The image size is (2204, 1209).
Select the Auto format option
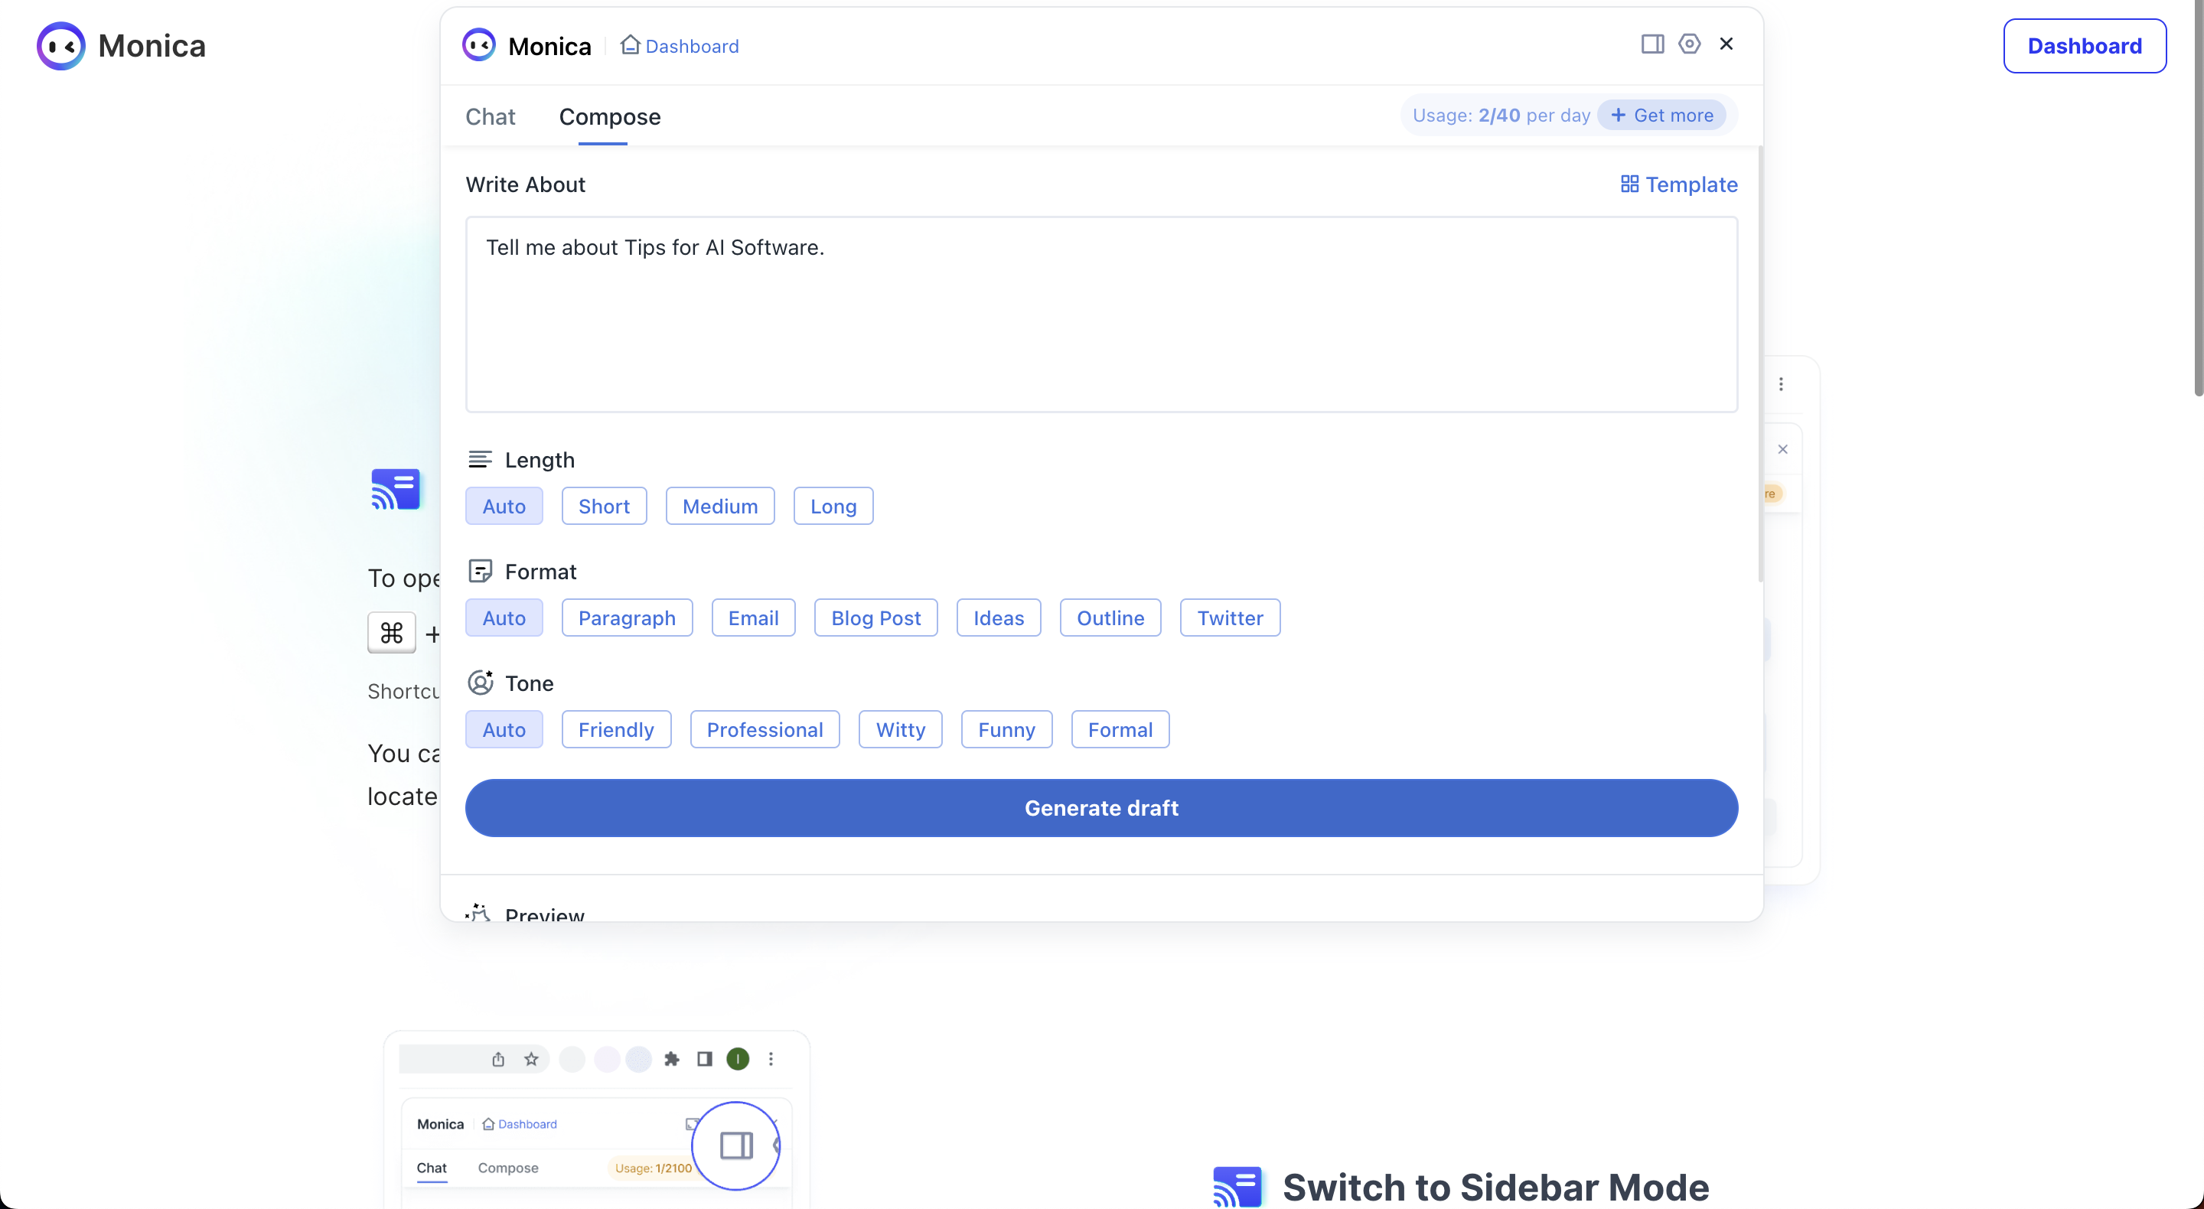tap(504, 618)
